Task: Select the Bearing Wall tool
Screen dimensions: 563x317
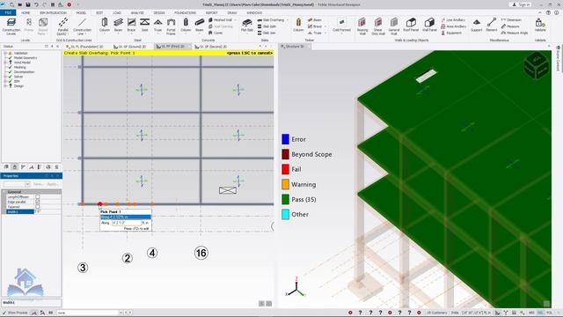Action: [362, 26]
